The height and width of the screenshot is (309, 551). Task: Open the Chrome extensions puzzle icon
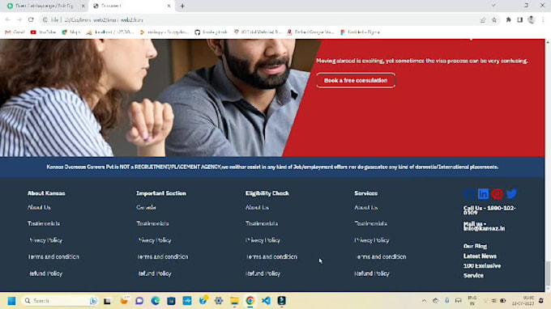(508, 20)
